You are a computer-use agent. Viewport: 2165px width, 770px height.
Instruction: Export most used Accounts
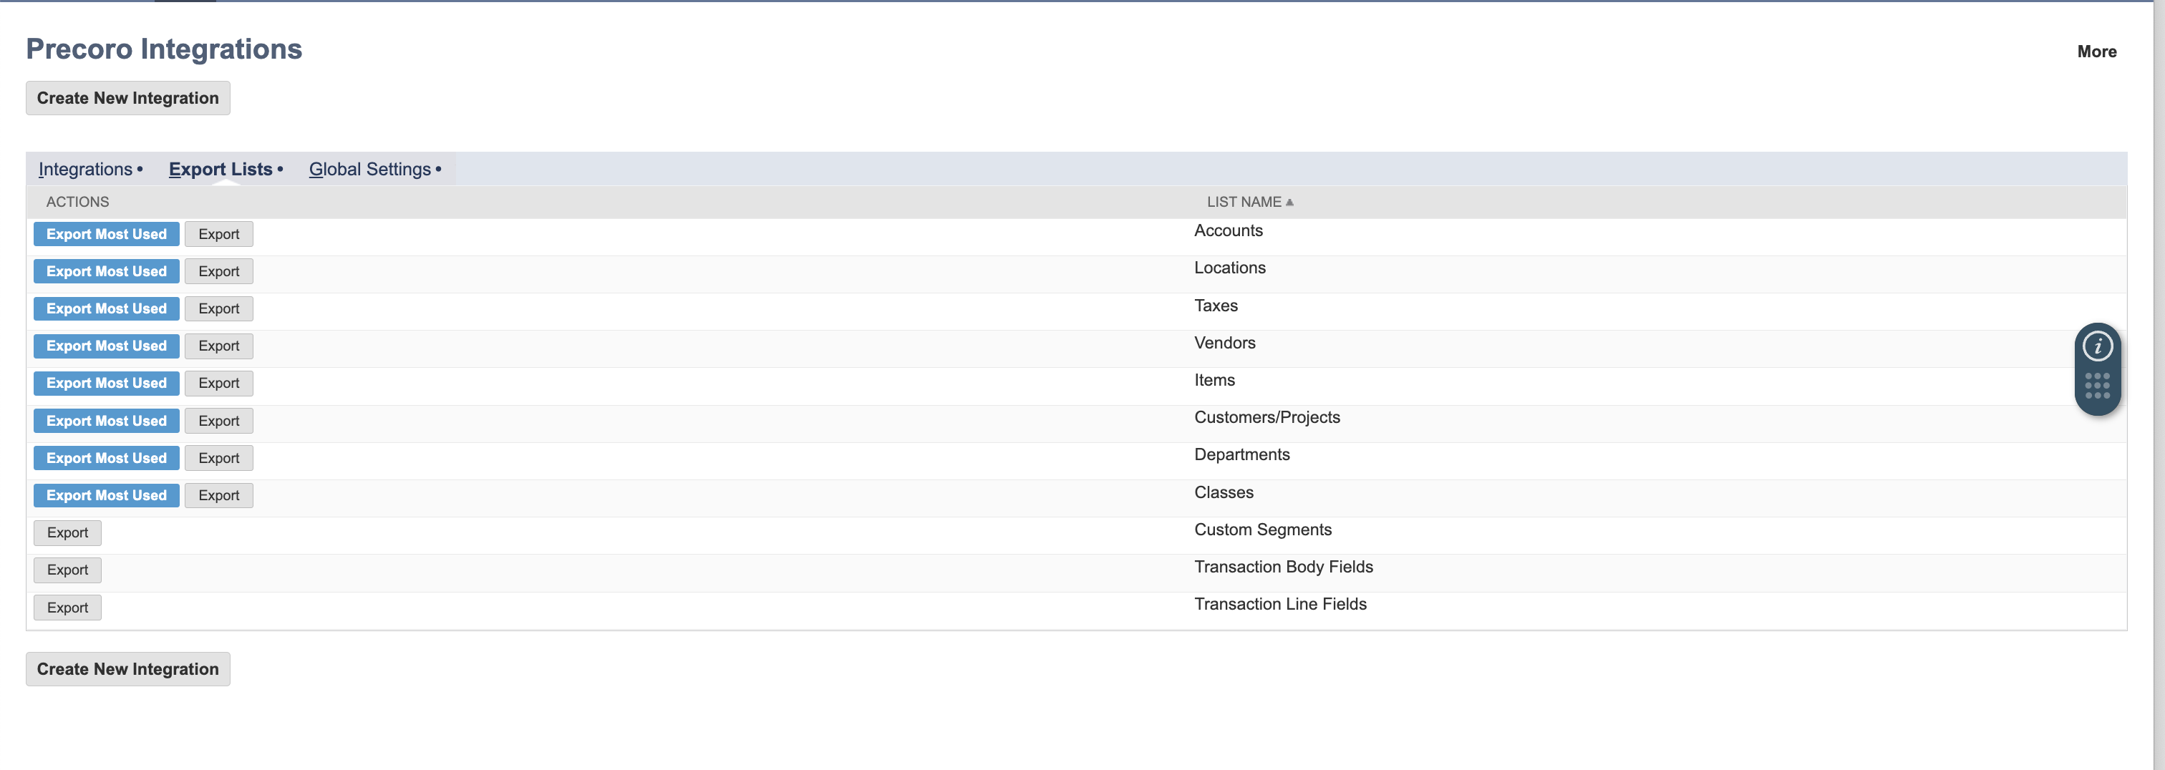(x=107, y=234)
